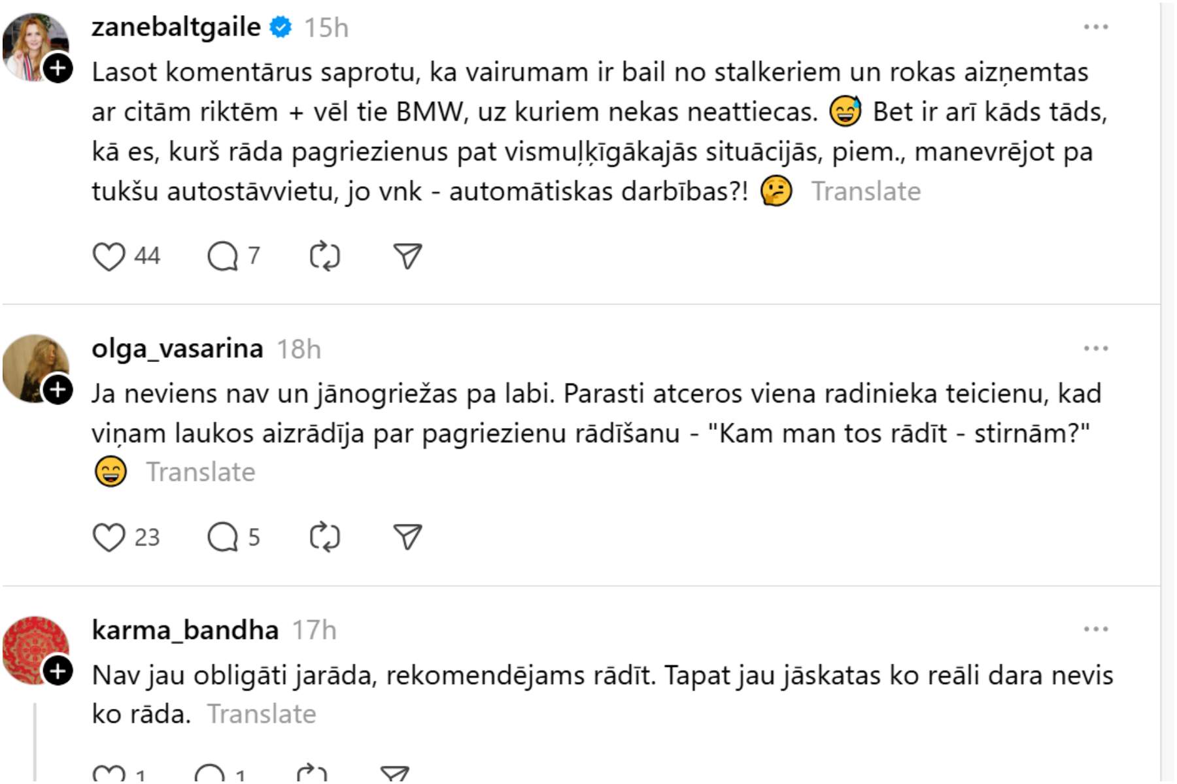Like zanebaltgaile's post with the heart icon
The height and width of the screenshot is (784, 1177).
coord(109,256)
